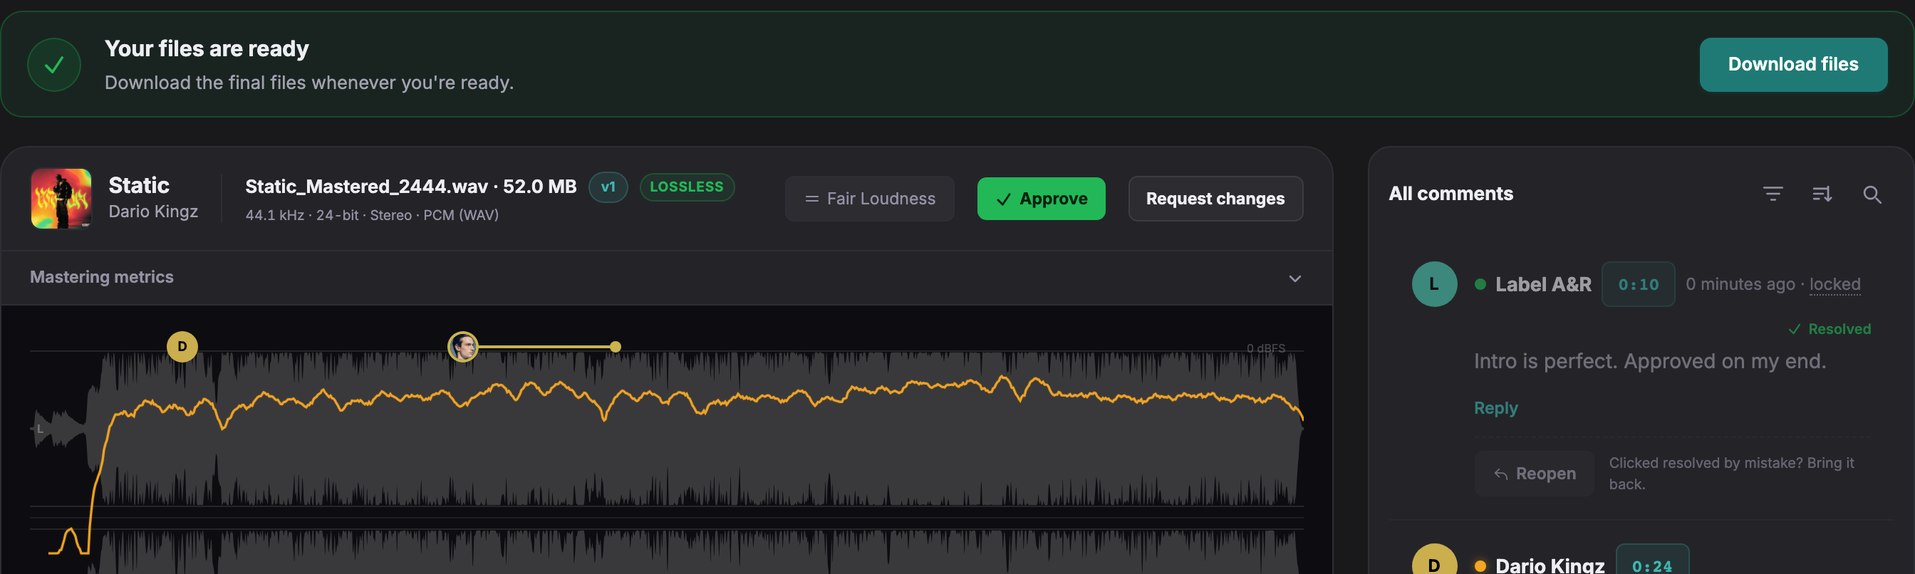Open the comments sort icon
Image resolution: width=1915 pixels, height=574 pixels.
pos(1822,194)
